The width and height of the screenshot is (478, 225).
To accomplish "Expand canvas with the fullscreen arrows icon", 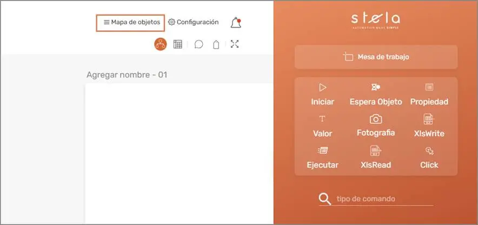I will (x=235, y=44).
